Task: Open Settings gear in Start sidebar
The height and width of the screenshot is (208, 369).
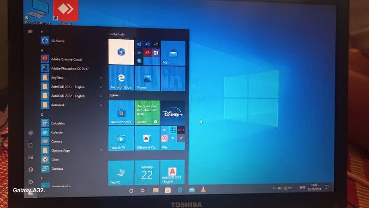Action: pyautogui.click(x=30, y=169)
